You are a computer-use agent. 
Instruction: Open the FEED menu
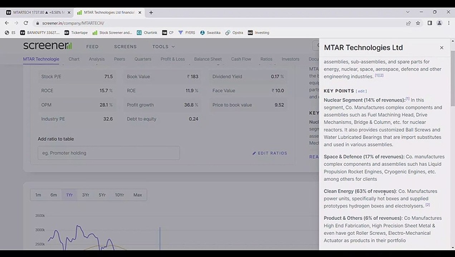pos(92,47)
